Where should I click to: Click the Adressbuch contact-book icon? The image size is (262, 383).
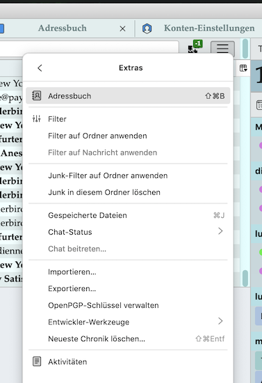point(37,96)
